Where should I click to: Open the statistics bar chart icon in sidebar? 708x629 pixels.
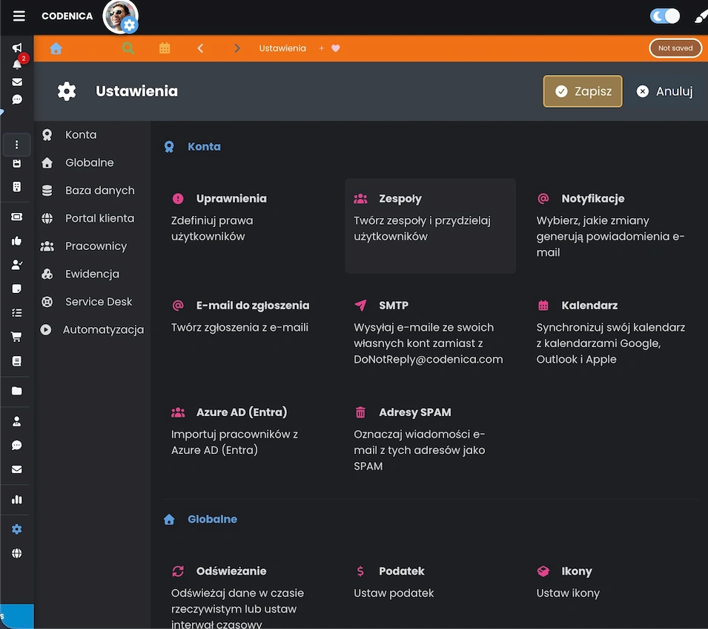point(16,499)
